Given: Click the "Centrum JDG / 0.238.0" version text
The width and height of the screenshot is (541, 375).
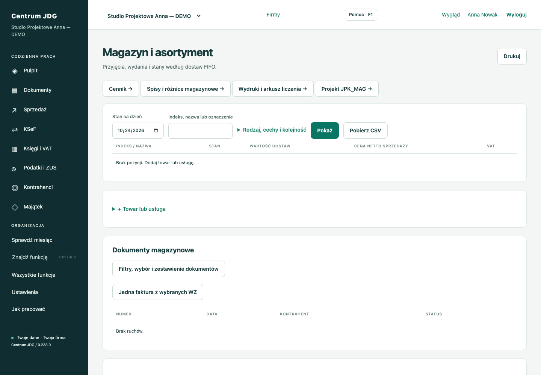Looking at the screenshot, I should tap(31, 345).
